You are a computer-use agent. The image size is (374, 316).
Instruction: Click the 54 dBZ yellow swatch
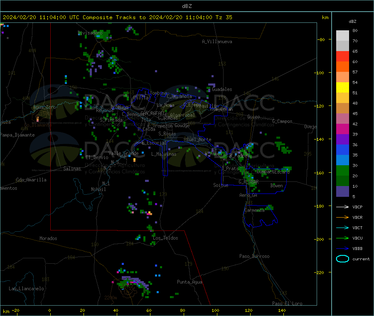(x=342, y=88)
